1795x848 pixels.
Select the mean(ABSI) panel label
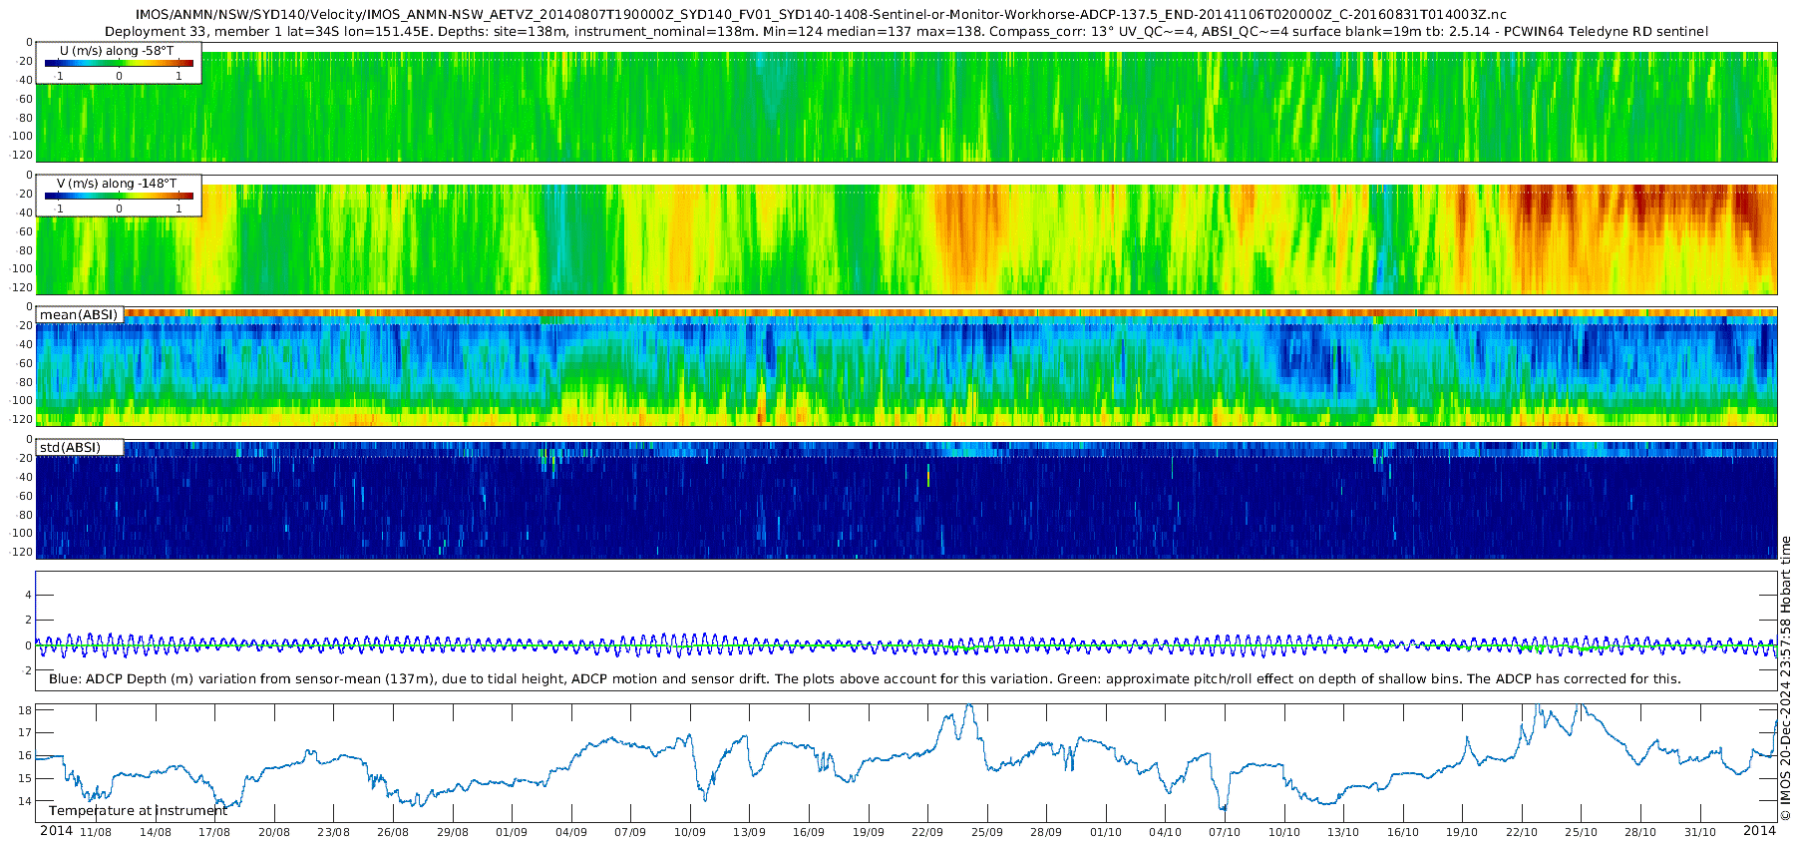(x=79, y=315)
